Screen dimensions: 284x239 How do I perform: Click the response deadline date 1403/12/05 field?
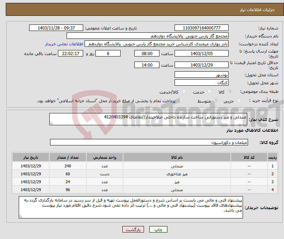(201, 53)
